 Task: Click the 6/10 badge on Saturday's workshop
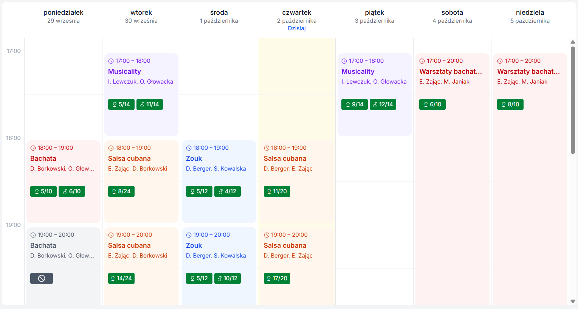(432, 104)
